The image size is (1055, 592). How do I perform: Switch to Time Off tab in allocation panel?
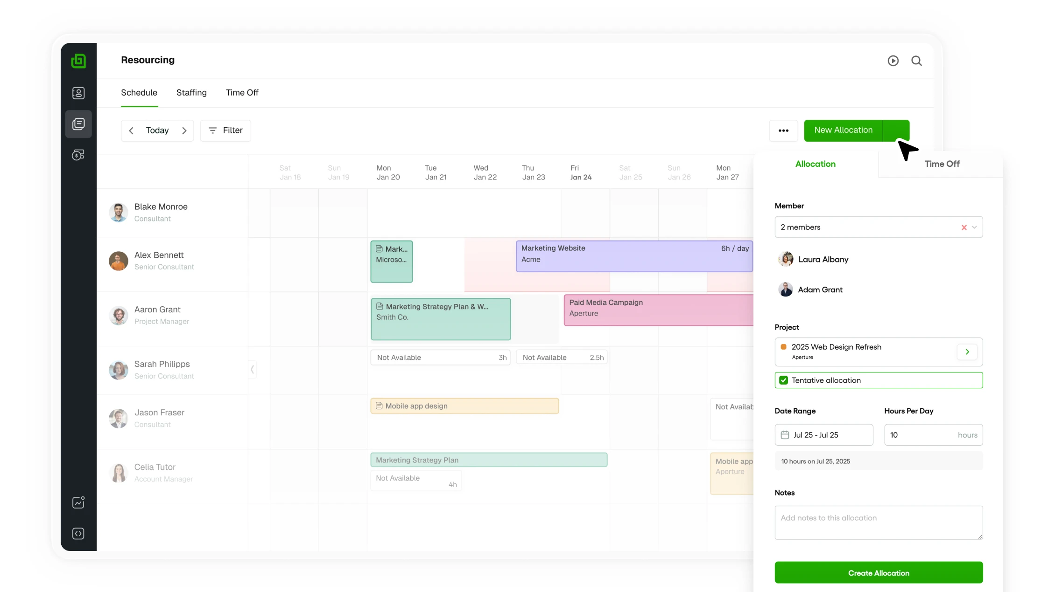click(x=942, y=164)
